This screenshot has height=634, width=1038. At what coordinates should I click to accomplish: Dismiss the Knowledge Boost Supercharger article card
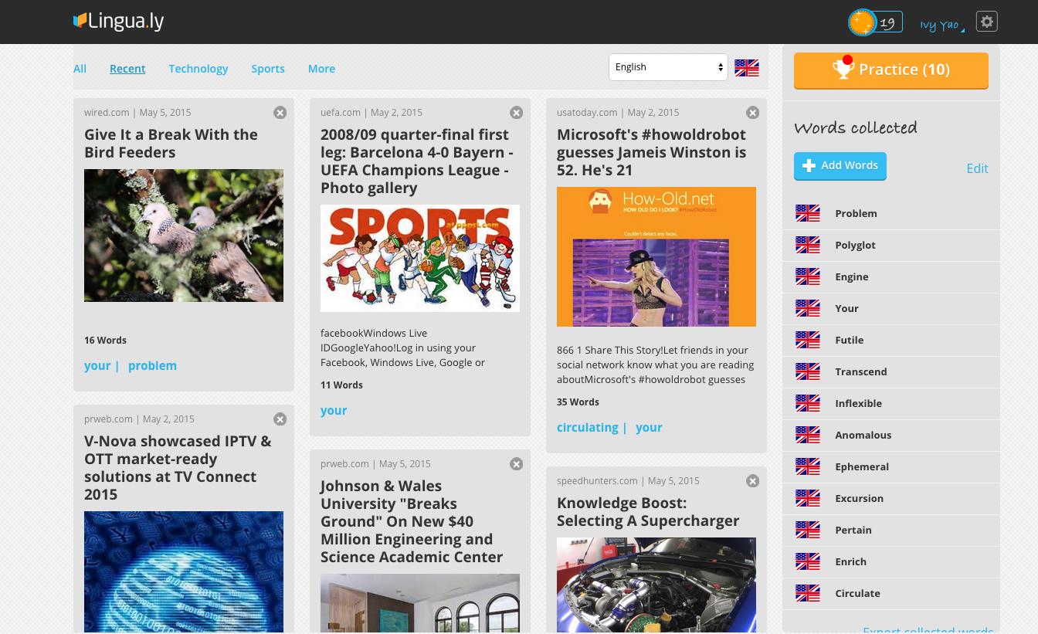(x=753, y=481)
